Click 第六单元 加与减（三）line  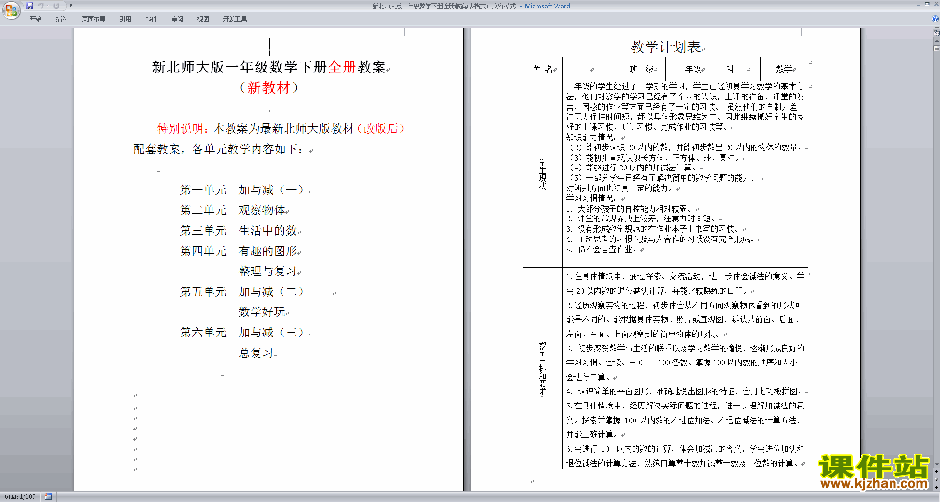click(x=243, y=333)
